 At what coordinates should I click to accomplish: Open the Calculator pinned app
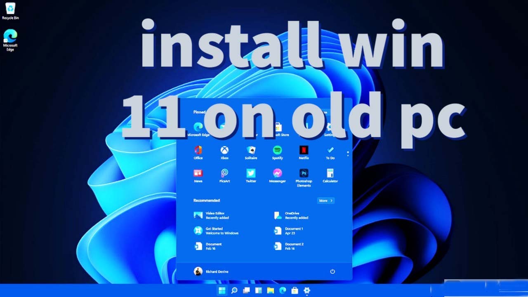(330, 175)
